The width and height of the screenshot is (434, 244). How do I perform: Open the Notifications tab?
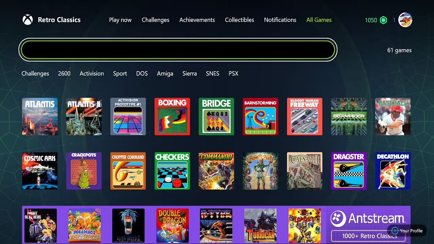tap(280, 20)
